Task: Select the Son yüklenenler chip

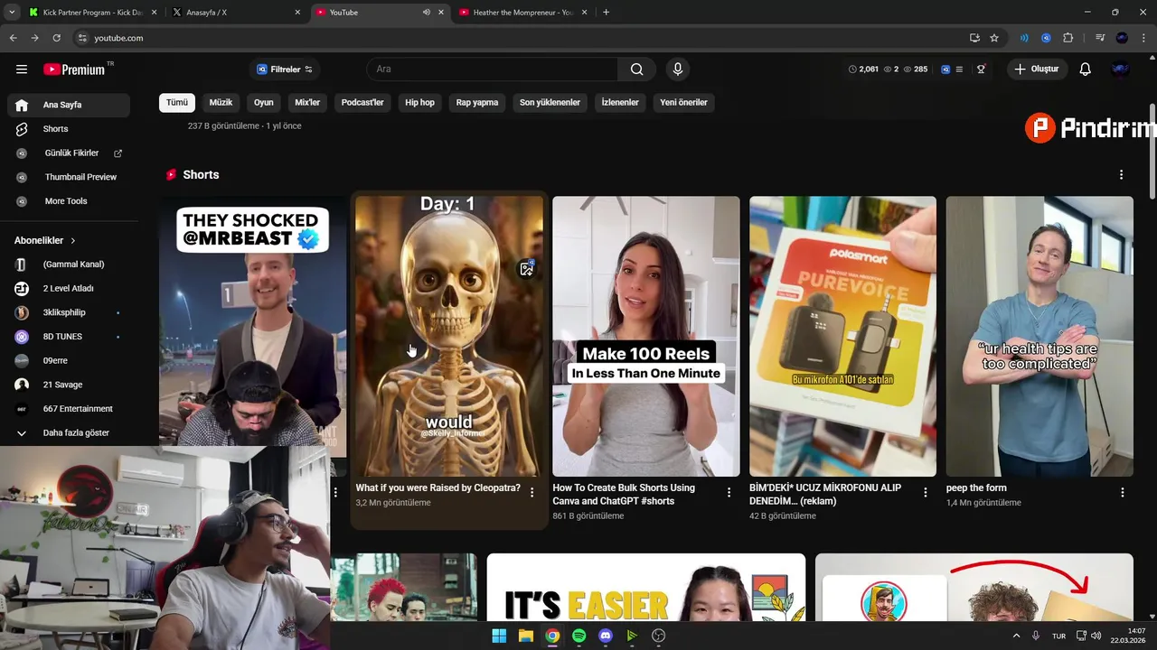Action: pos(550,102)
